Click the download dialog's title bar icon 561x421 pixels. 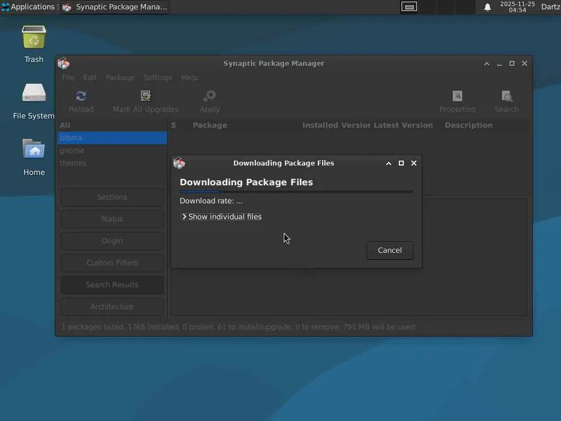tap(179, 163)
